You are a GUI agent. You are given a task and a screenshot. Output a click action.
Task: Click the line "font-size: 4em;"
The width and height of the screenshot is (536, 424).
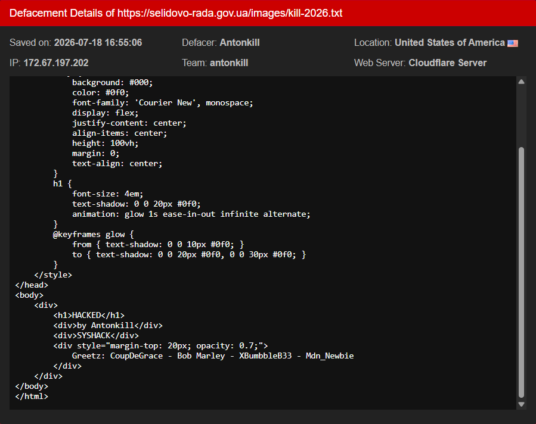pos(108,194)
